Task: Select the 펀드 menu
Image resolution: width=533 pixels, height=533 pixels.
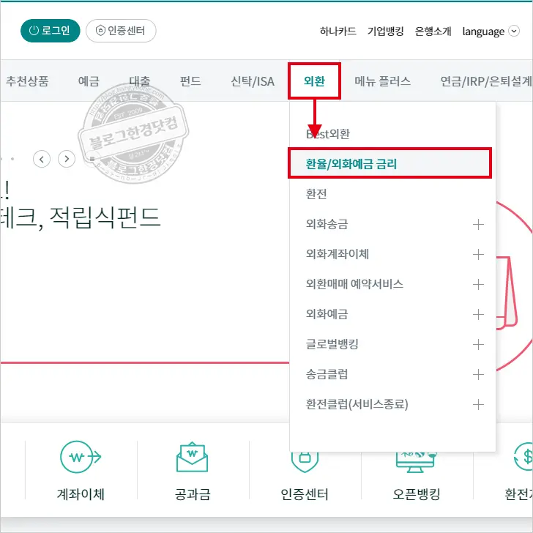Action: [190, 81]
